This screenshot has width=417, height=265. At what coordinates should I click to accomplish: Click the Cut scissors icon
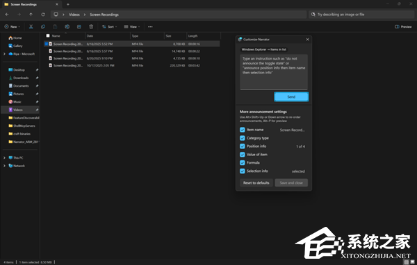(31, 26)
